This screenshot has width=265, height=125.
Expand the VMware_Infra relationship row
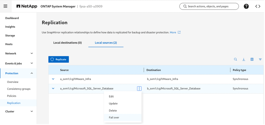(x=53, y=79)
